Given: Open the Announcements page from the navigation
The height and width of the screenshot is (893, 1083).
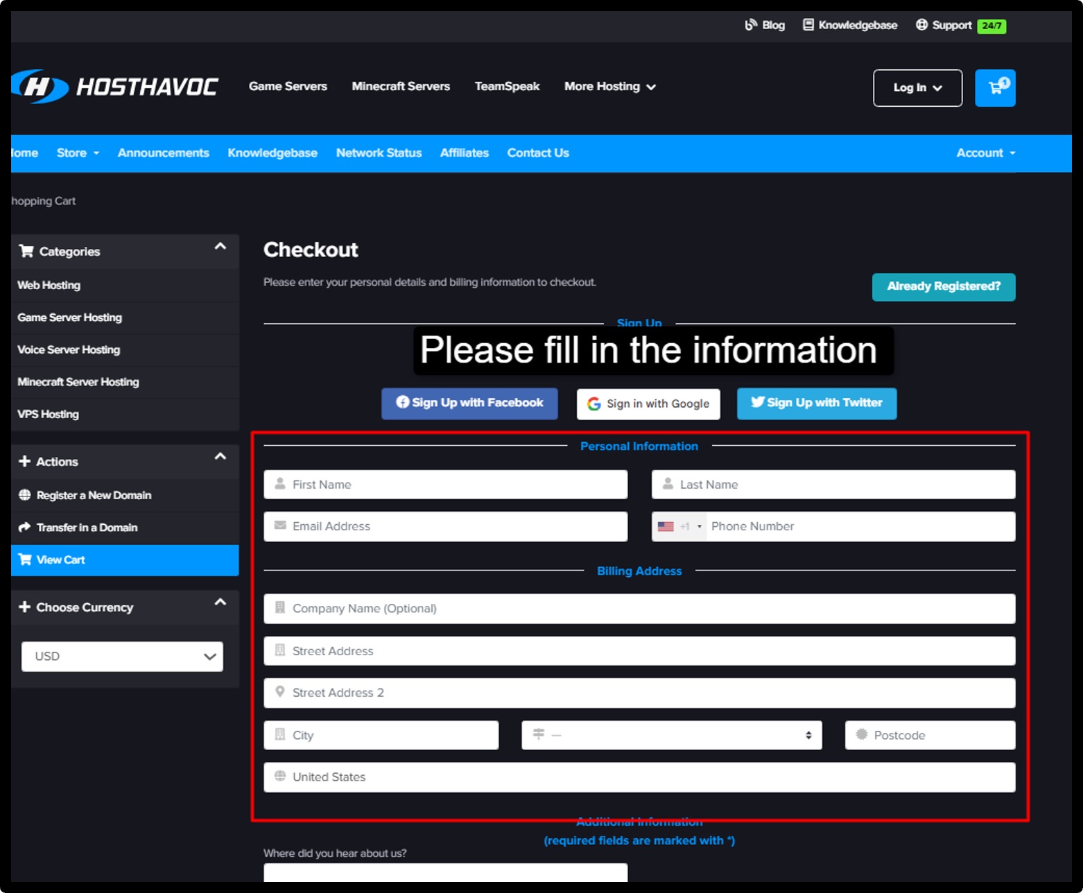Looking at the screenshot, I should (164, 153).
